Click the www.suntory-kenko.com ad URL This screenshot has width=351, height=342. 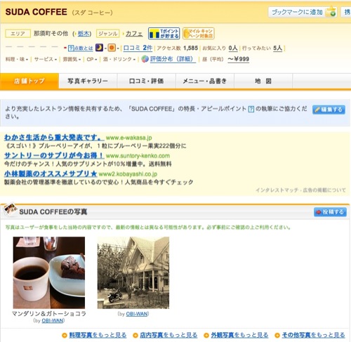[138, 156]
